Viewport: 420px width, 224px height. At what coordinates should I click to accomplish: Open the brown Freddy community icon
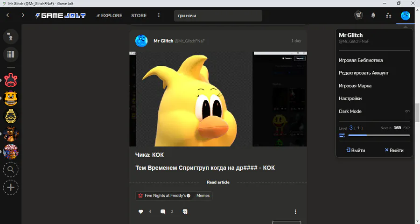[11, 134]
